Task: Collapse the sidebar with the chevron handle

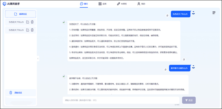Action: (38, 59)
